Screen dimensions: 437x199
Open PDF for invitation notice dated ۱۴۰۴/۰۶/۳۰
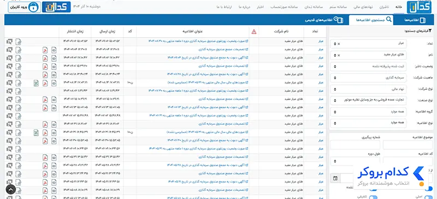tap(45, 141)
